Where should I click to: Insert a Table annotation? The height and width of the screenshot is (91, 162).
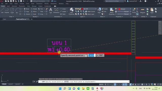click(63, 14)
